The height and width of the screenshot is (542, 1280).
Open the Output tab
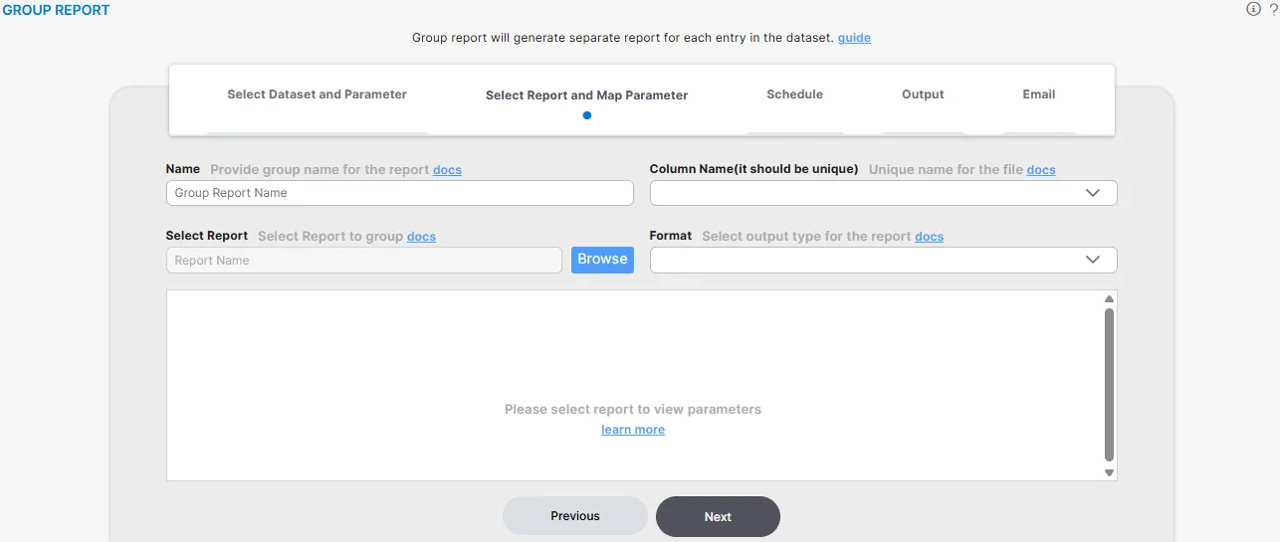(923, 94)
